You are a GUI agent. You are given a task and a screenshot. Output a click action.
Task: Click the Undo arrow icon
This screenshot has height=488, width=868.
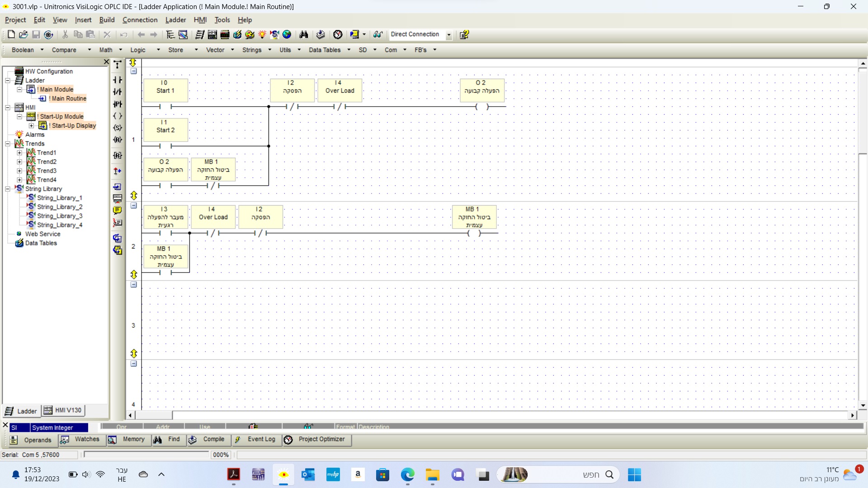pyautogui.click(x=123, y=34)
